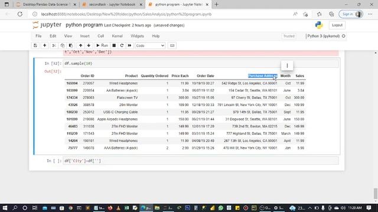Click the Jupyter logo
378x212 pixels.
[x=47, y=25]
